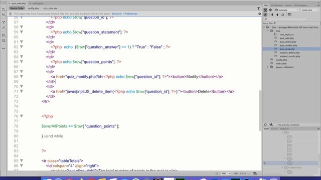Collapse code fold arrow on line 85
Screen dimensions: 321x180
pos(22,161)
